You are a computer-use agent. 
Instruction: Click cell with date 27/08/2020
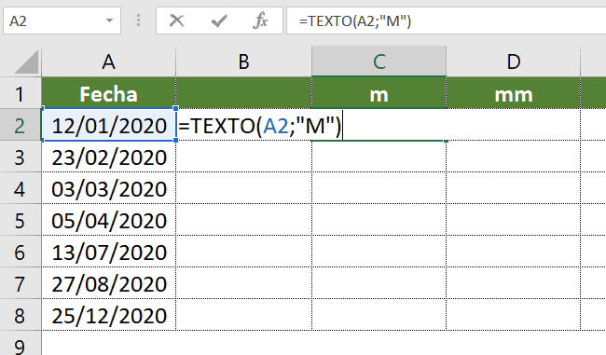pos(108,283)
